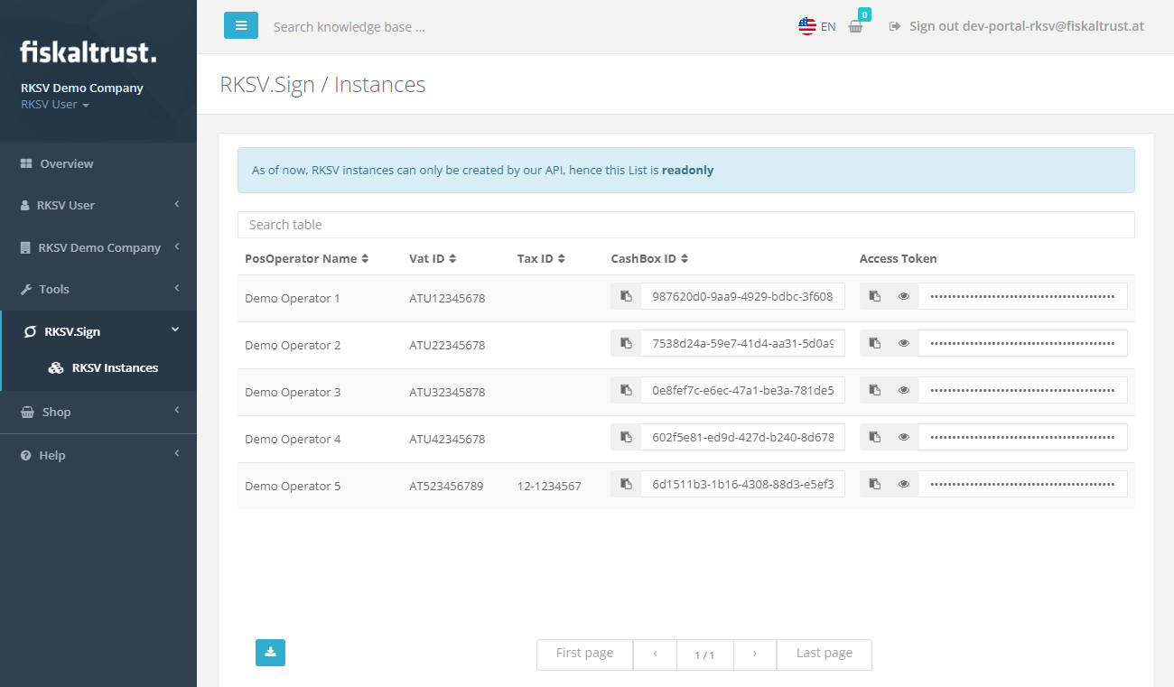Focus the Search table field
Viewport: 1174px width, 687px height.
[685, 225]
